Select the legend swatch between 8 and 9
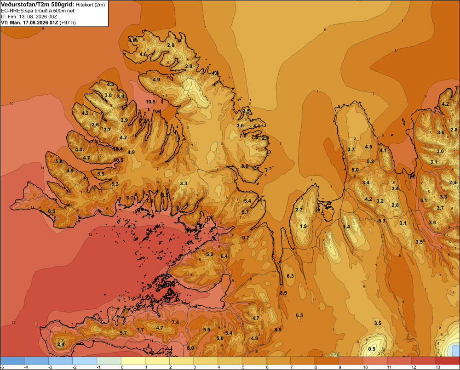Screen dimensions: 460x370 tap(327, 360)
